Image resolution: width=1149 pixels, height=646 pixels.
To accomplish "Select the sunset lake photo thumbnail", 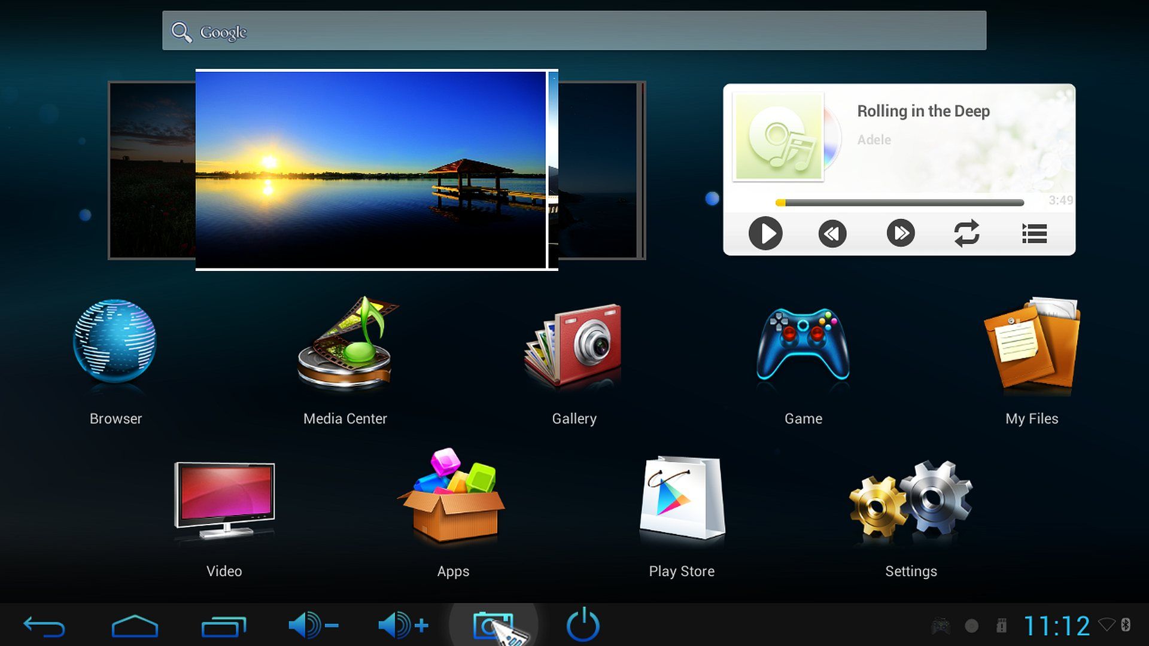I will 371,170.
